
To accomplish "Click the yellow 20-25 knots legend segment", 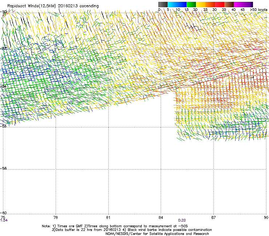I will point(201,4).
